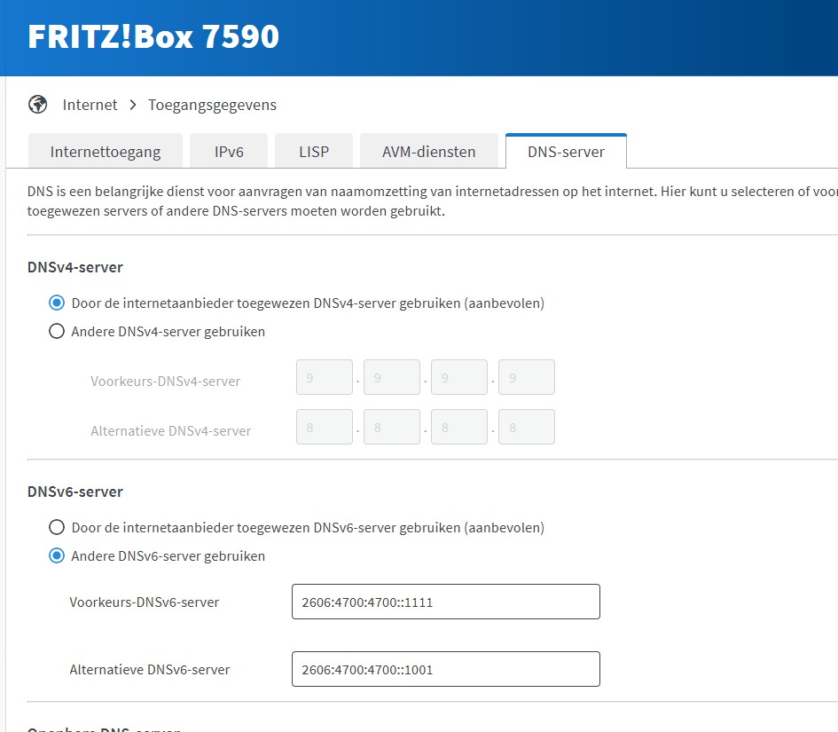Image resolution: width=838 pixels, height=732 pixels.
Task: Click the Toegangsgegevens breadcrumb
Action: tap(212, 105)
